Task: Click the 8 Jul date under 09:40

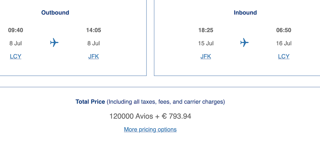Action: coord(16,43)
